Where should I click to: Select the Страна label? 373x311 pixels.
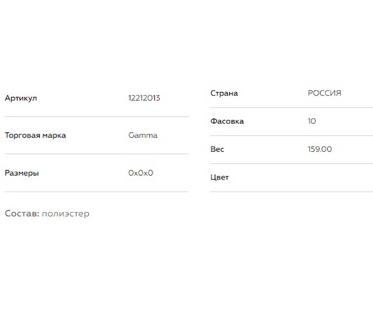point(224,93)
